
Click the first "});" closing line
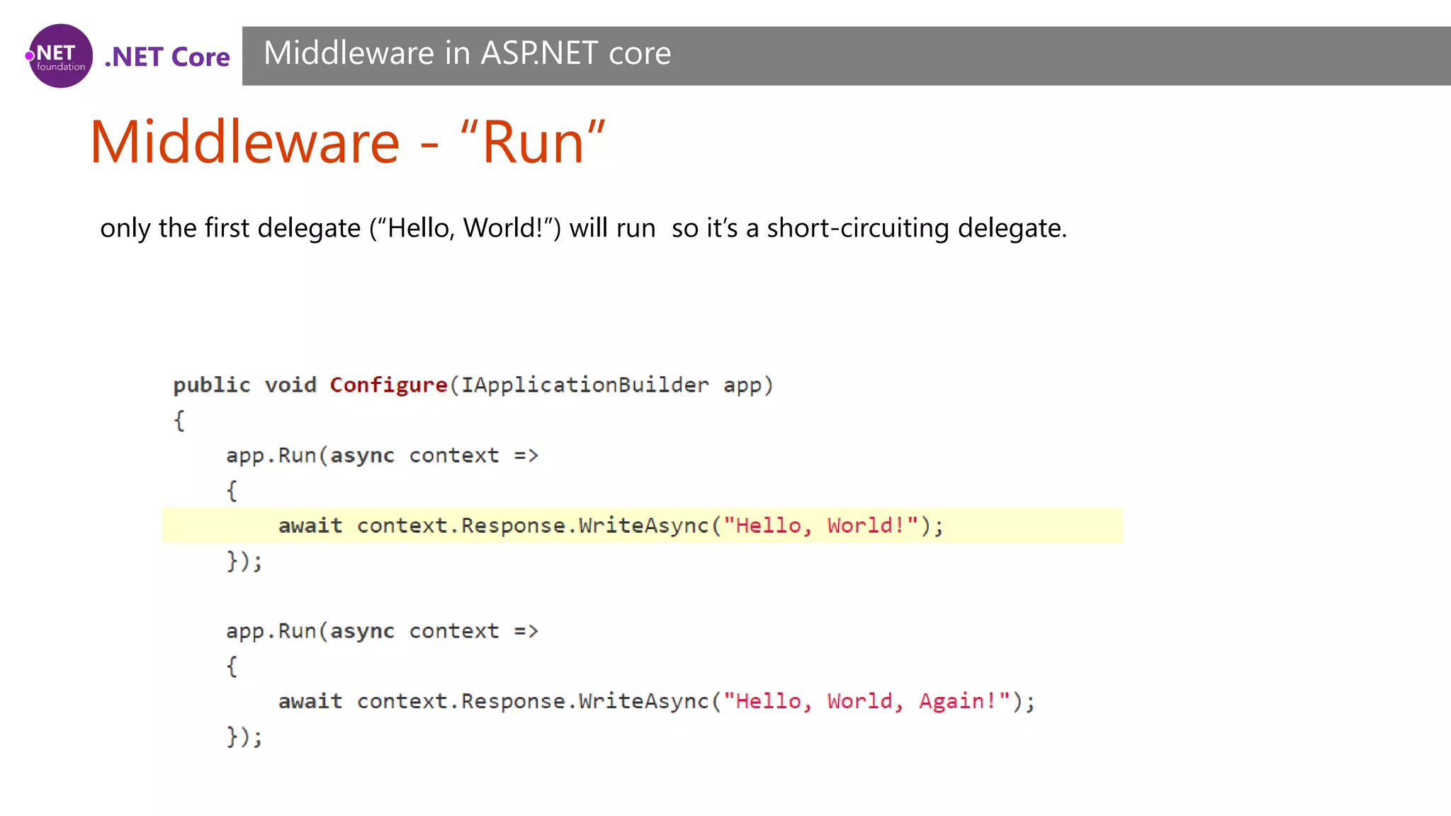tap(244, 561)
